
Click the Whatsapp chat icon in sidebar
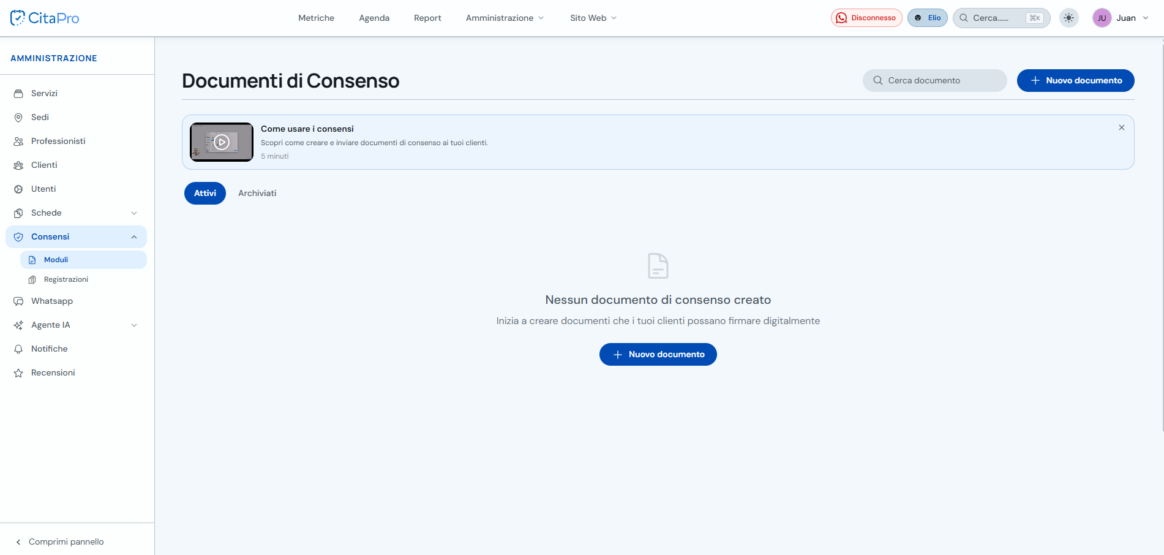18,301
